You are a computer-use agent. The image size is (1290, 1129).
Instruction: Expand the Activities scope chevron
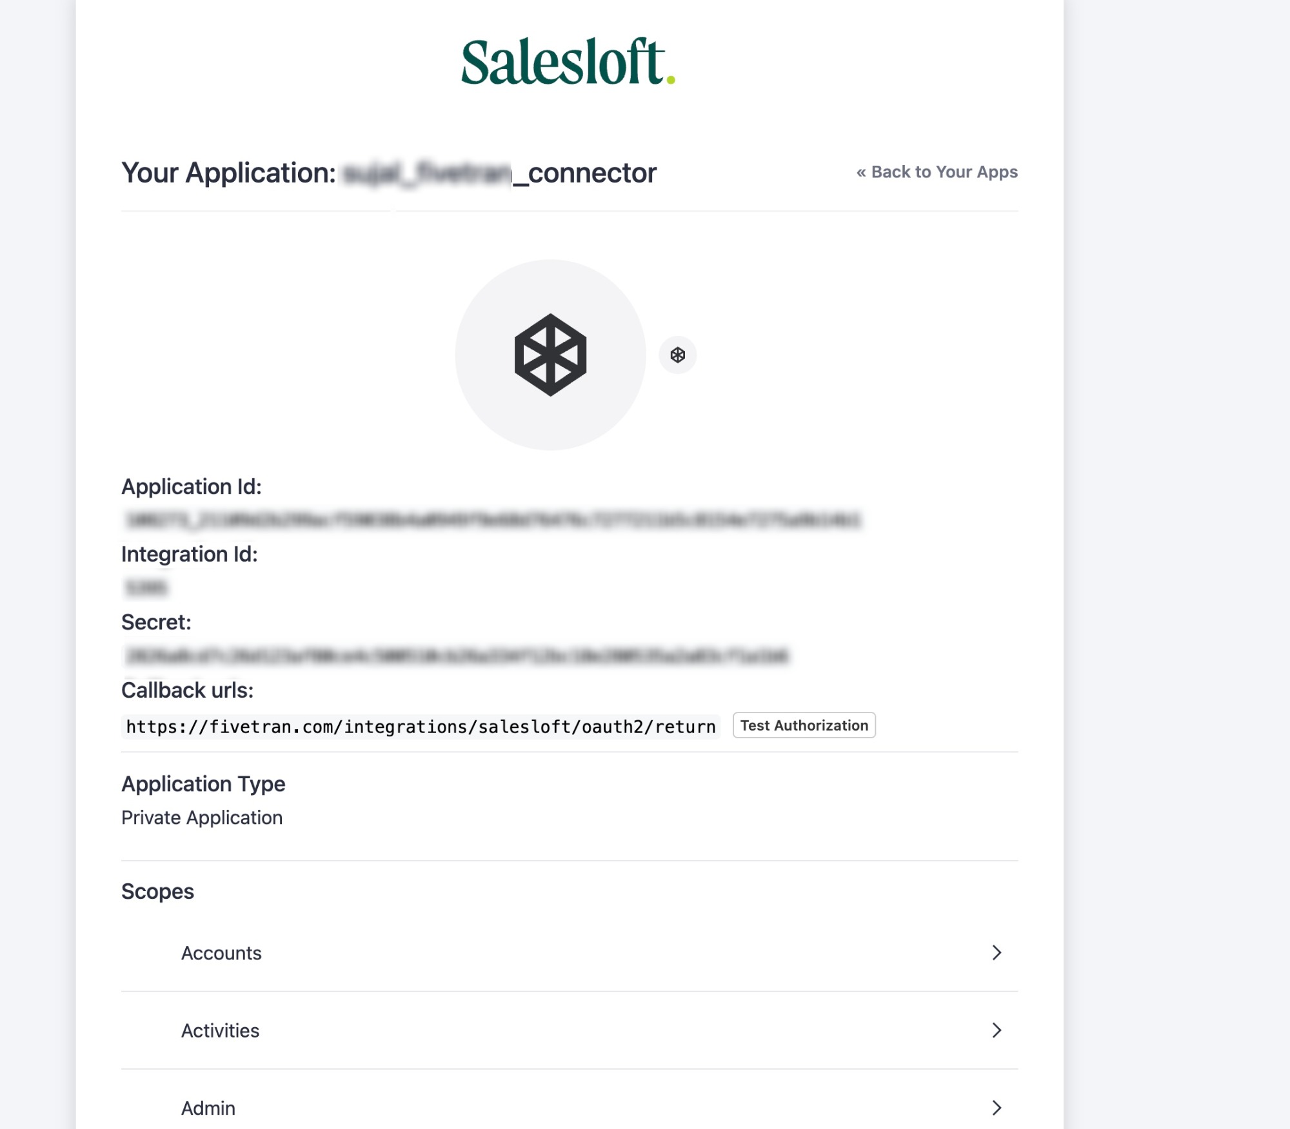click(997, 1030)
